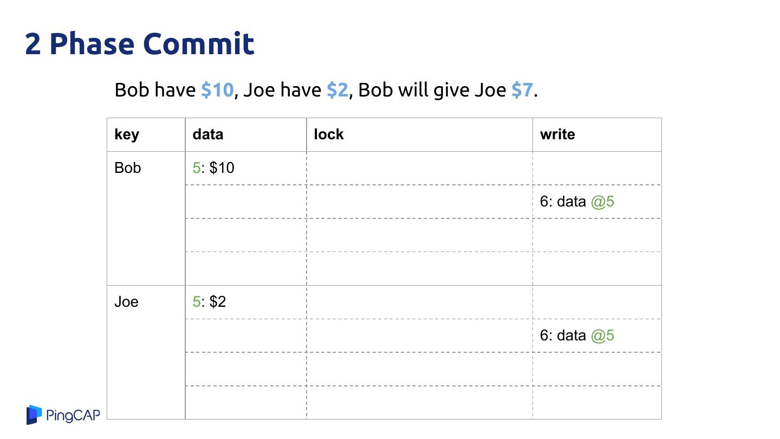
Task: Click the PingCAP logo icon
Action: tap(34, 415)
